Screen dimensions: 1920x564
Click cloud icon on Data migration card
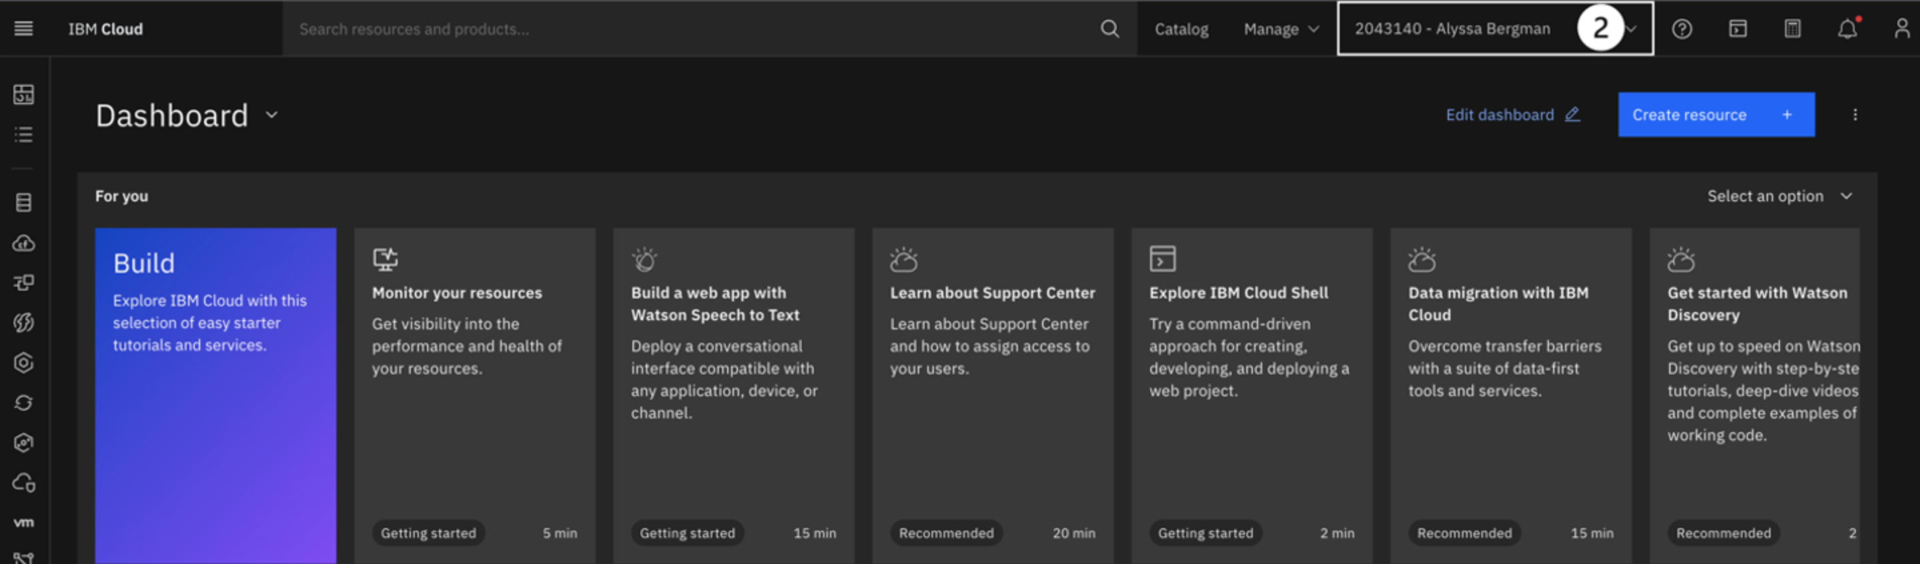coord(1422,259)
